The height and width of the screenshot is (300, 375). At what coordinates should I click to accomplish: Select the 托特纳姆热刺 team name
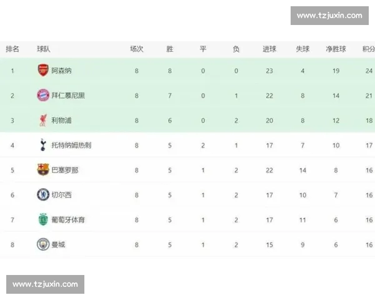point(71,145)
